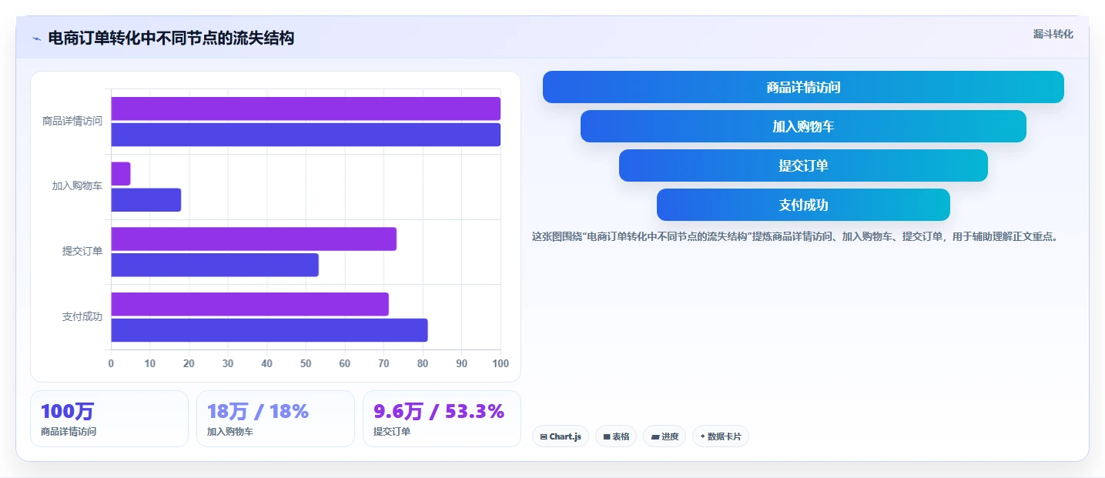Open the 9.6万 / 53.3% data card
Image resolution: width=1105 pixels, height=478 pixels.
coord(442,419)
